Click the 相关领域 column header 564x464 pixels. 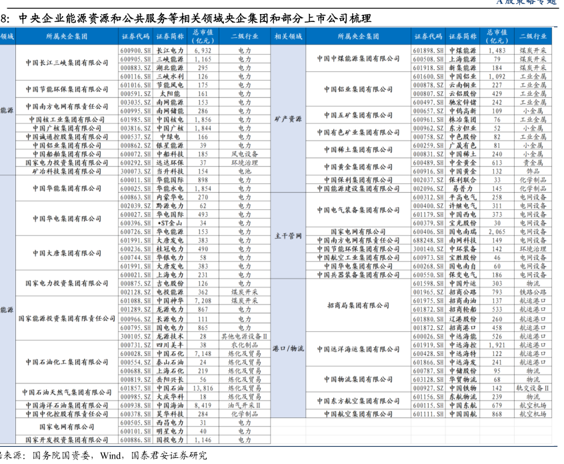287,35
